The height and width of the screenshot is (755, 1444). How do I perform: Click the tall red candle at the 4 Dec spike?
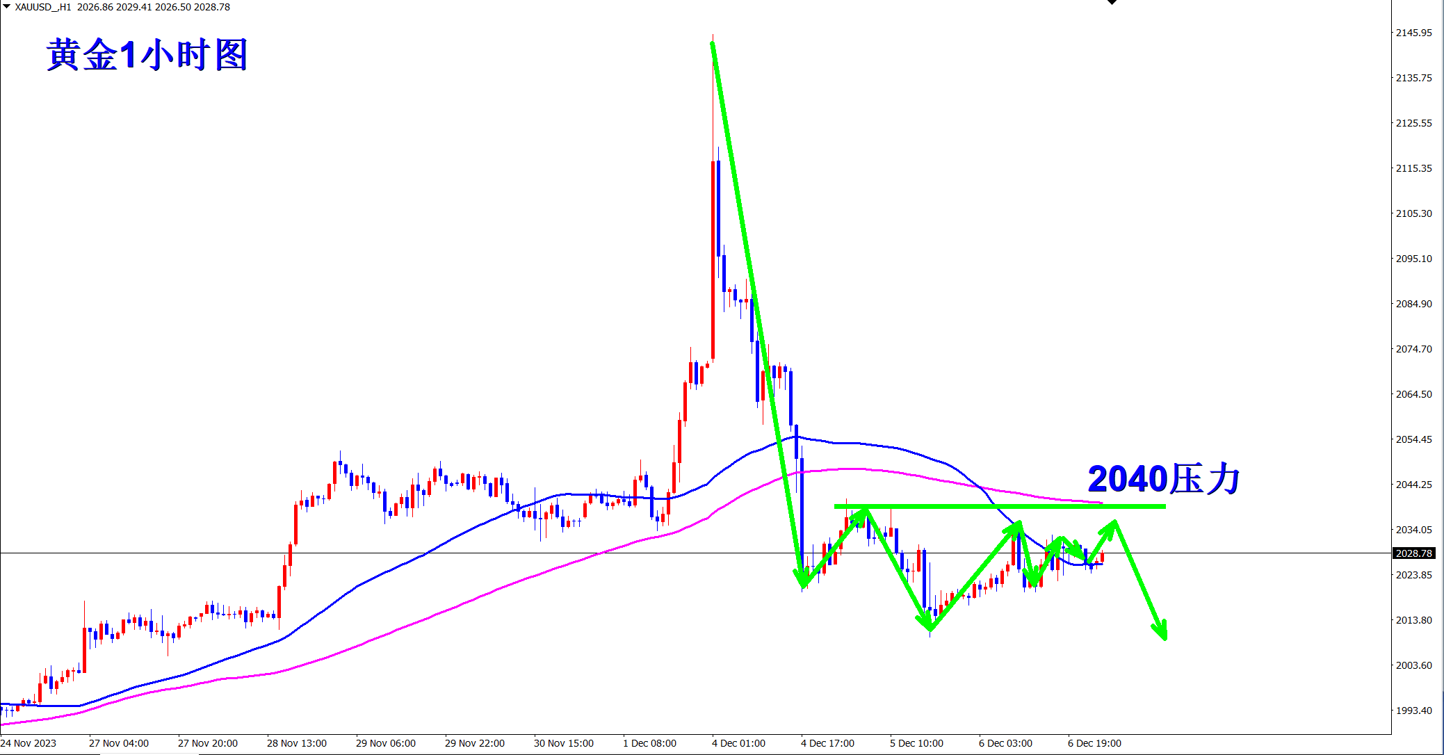click(x=713, y=257)
